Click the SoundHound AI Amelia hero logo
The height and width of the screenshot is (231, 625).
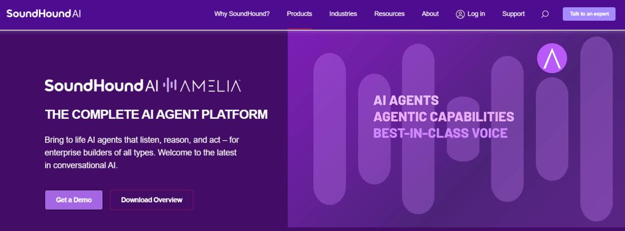point(143,85)
